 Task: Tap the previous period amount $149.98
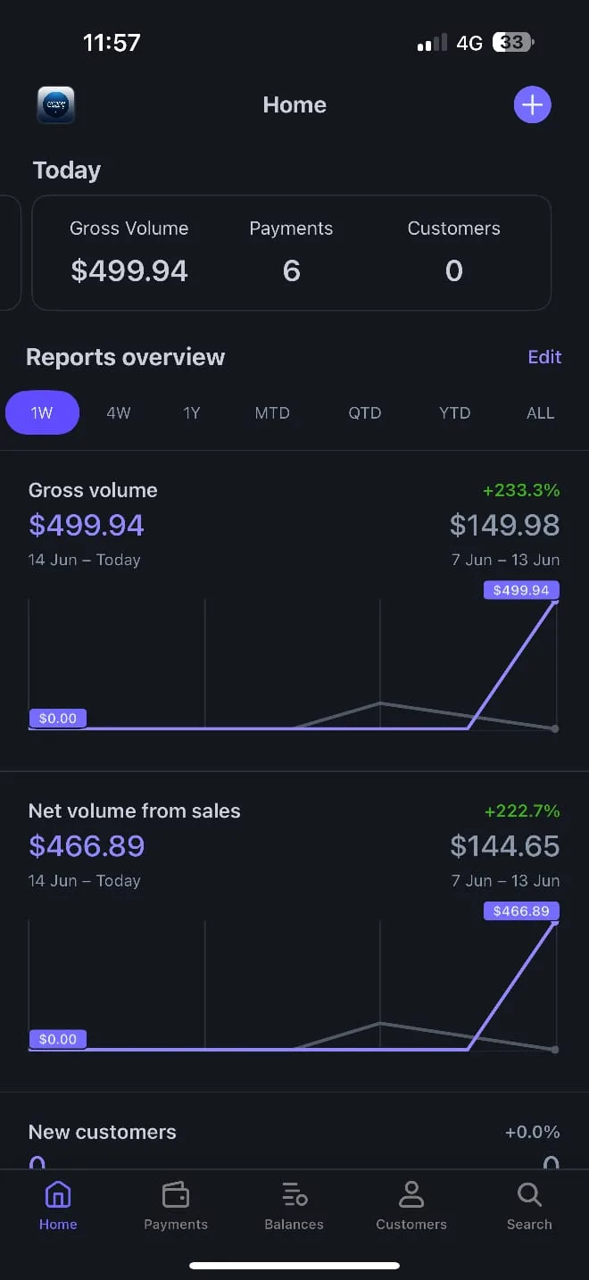tap(504, 525)
